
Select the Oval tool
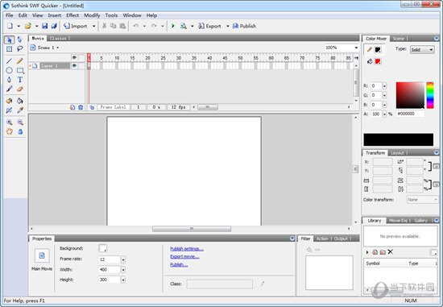click(10, 70)
